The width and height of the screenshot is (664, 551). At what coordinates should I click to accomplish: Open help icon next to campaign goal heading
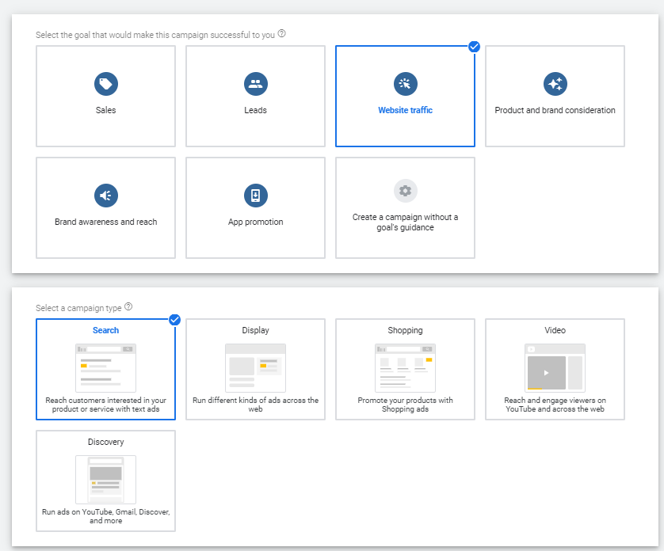281,34
